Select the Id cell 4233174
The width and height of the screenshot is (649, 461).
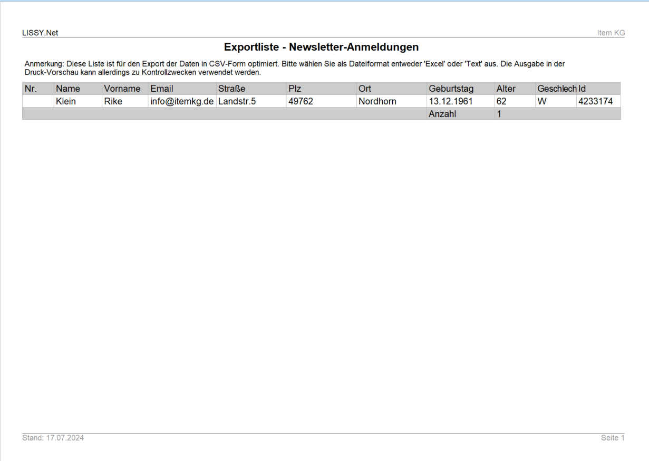point(599,101)
